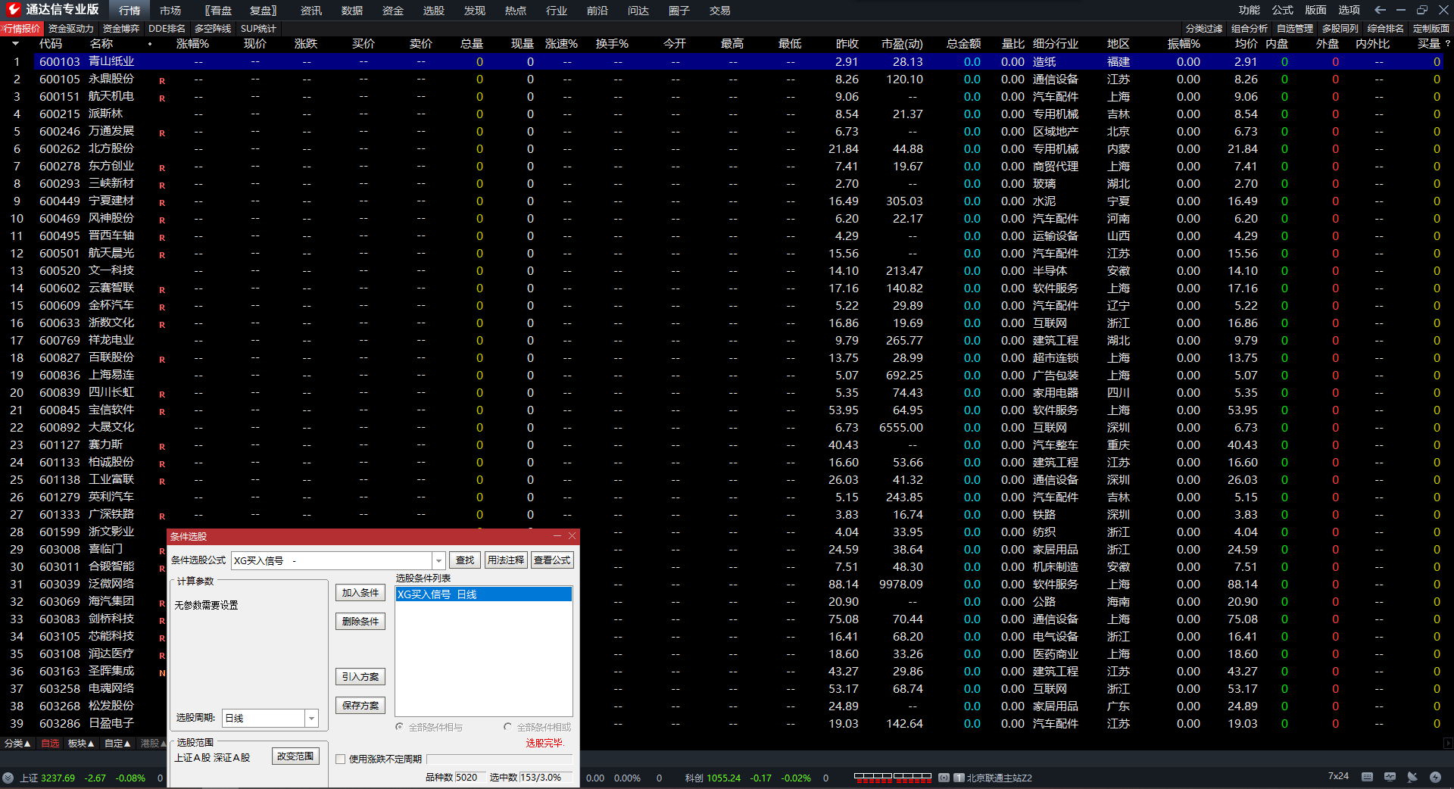The image size is (1454, 789).
Task: Expand the 港股 tab menu
Action: [153, 744]
